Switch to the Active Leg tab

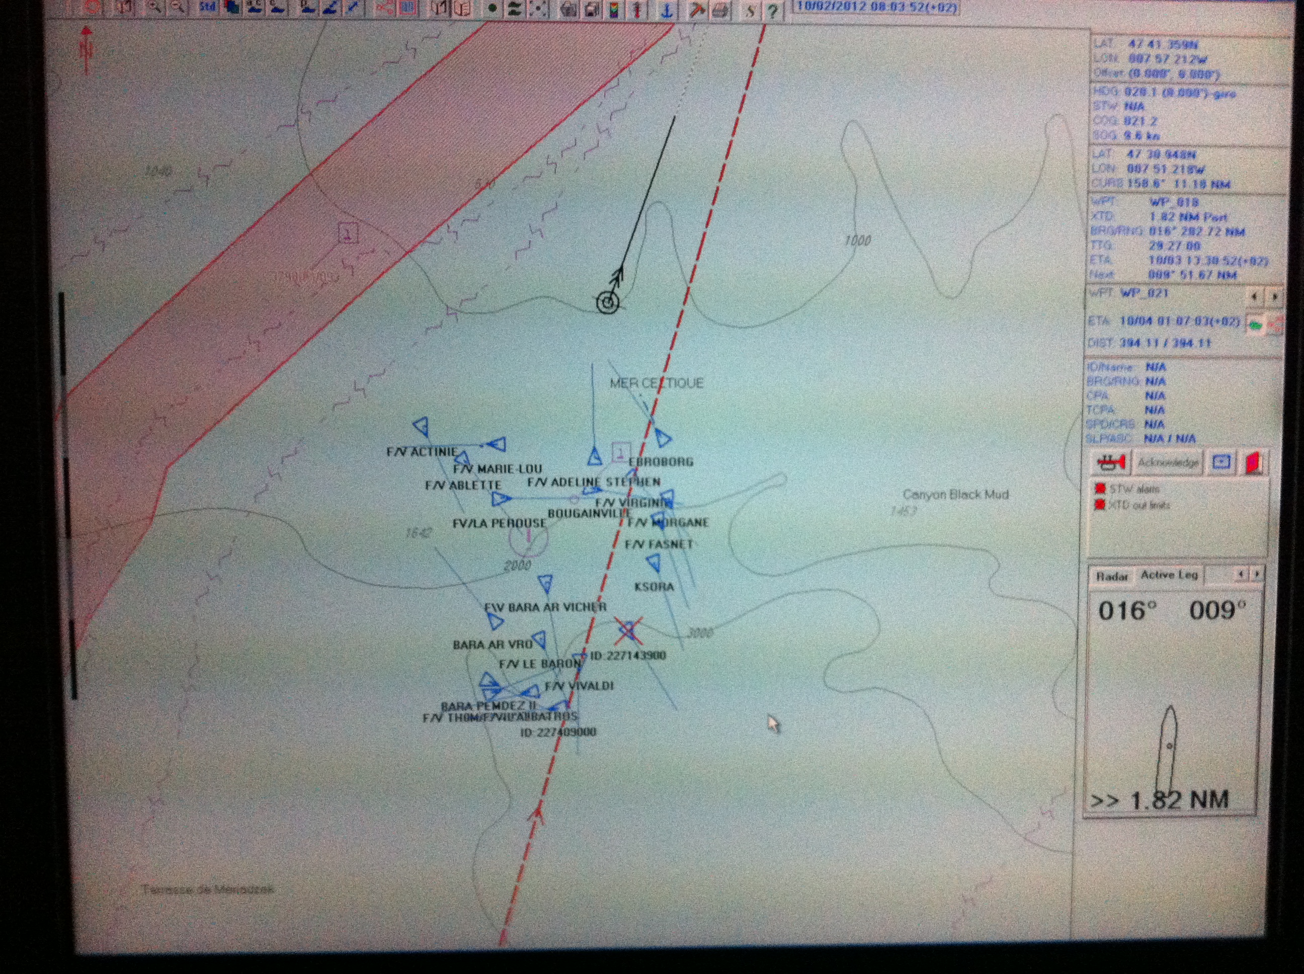tap(1169, 575)
